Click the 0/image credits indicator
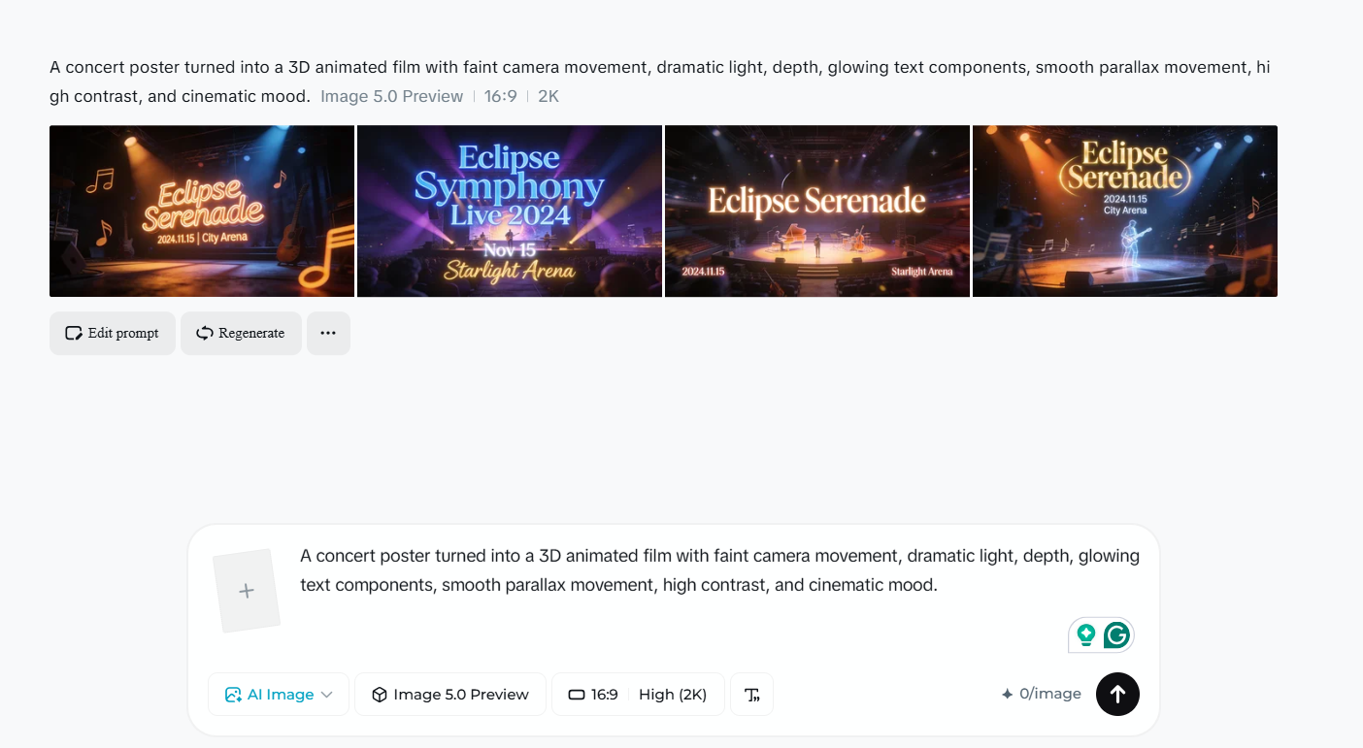 pyautogui.click(x=1041, y=694)
